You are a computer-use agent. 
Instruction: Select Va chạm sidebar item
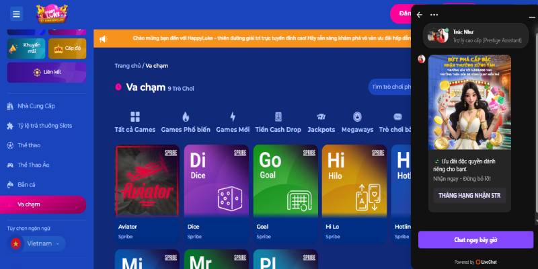pos(43,204)
